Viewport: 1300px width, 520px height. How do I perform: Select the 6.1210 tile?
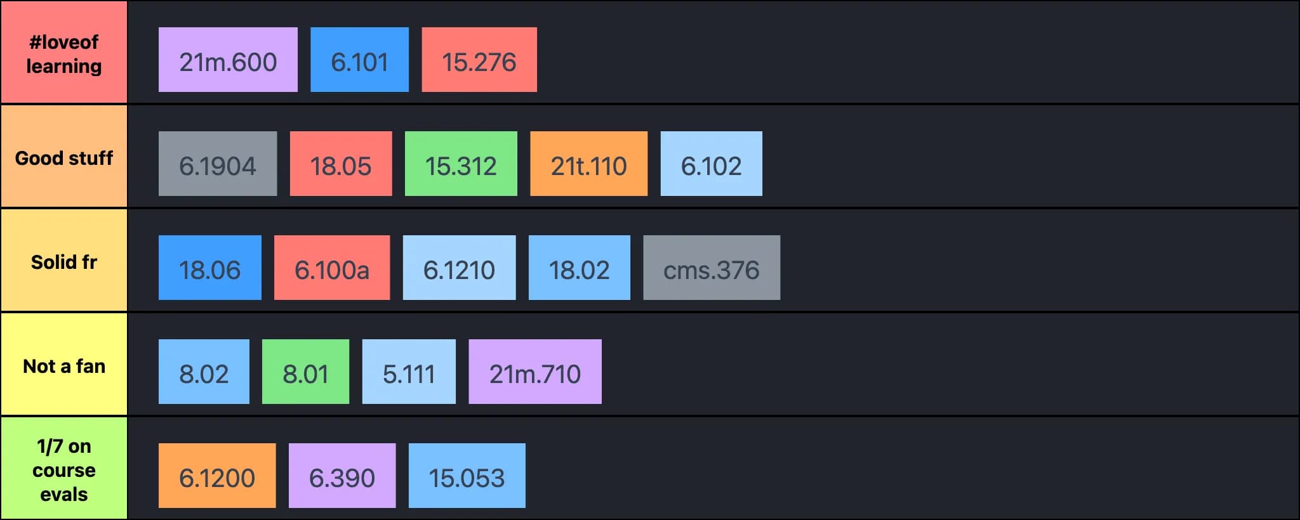[x=460, y=268]
